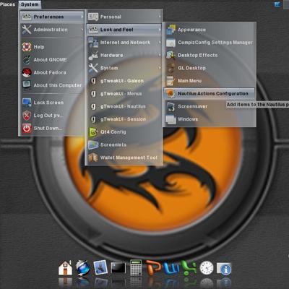Open the terminal from the dock
The height and width of the screenshot is (289, 289).
(x=118, y=268)
